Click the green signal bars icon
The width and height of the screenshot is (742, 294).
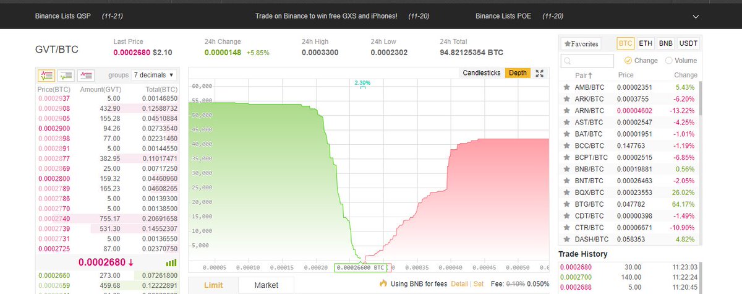click(x=171, y=262)
